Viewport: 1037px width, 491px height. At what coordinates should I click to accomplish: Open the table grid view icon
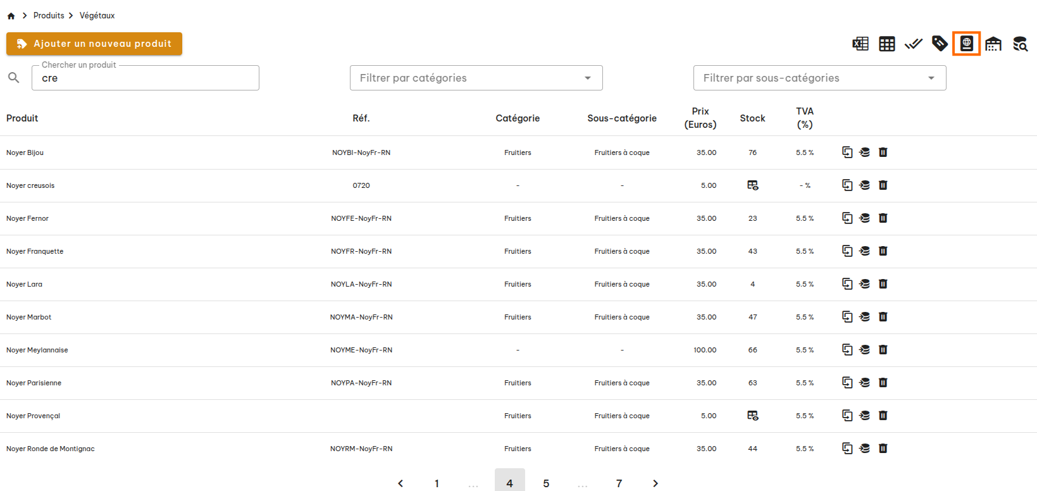pos(887,44)
